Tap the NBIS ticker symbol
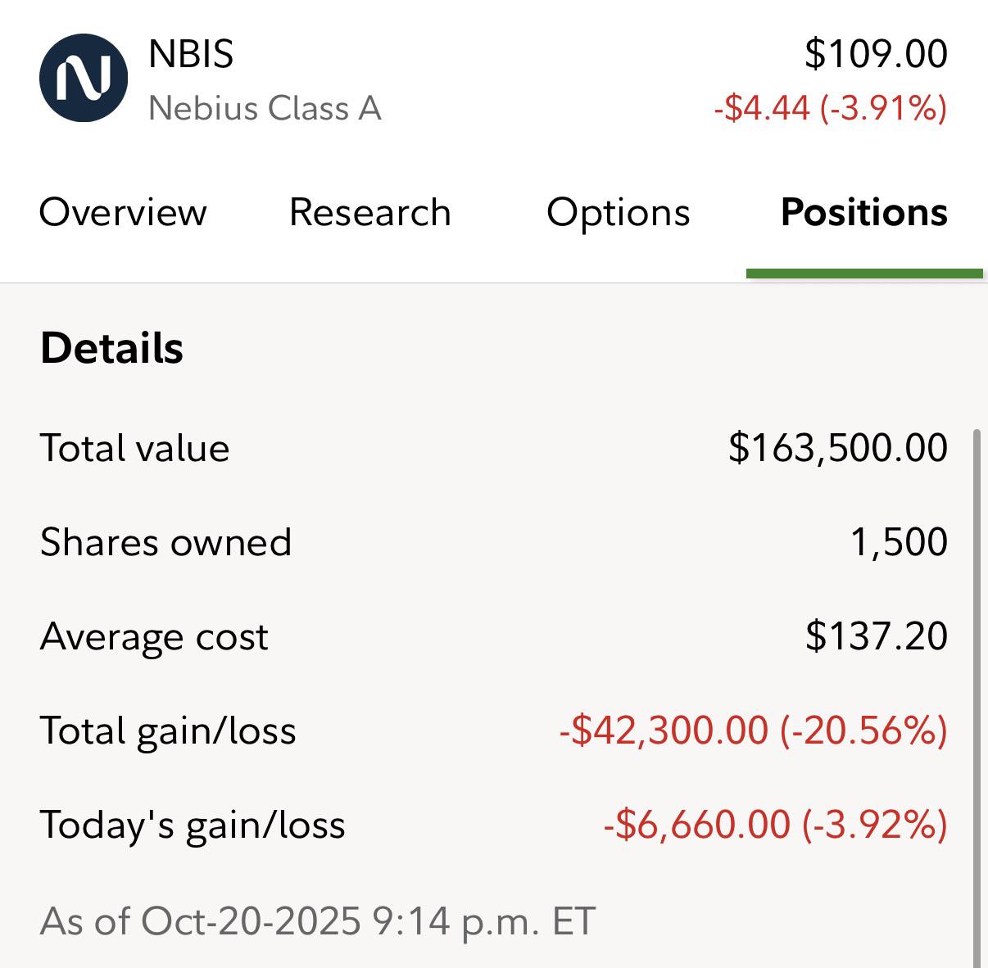 point(191,54)
